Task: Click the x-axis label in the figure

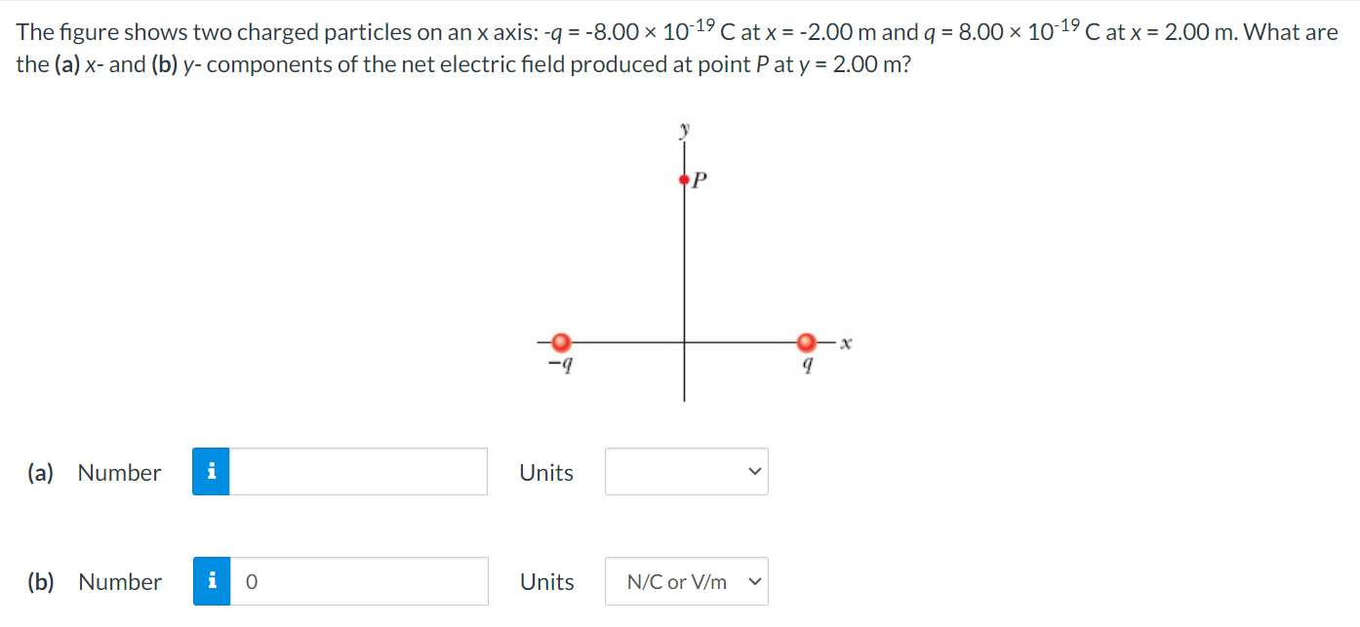Action: [845, 341]
